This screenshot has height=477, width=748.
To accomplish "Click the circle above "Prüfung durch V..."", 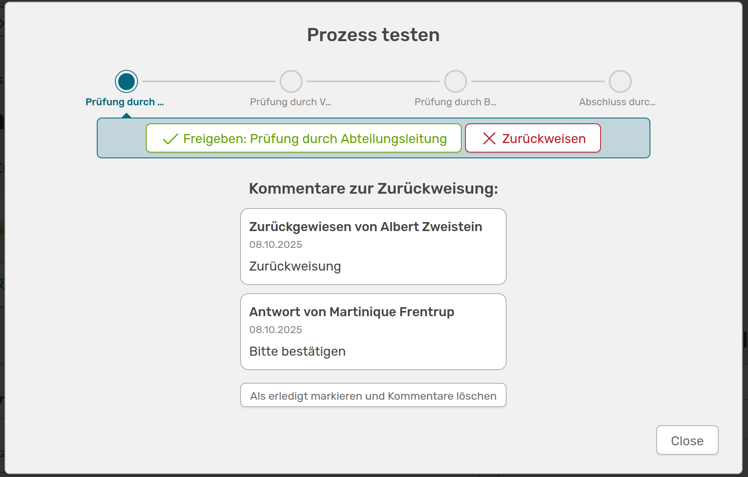I will click(291, 81).
